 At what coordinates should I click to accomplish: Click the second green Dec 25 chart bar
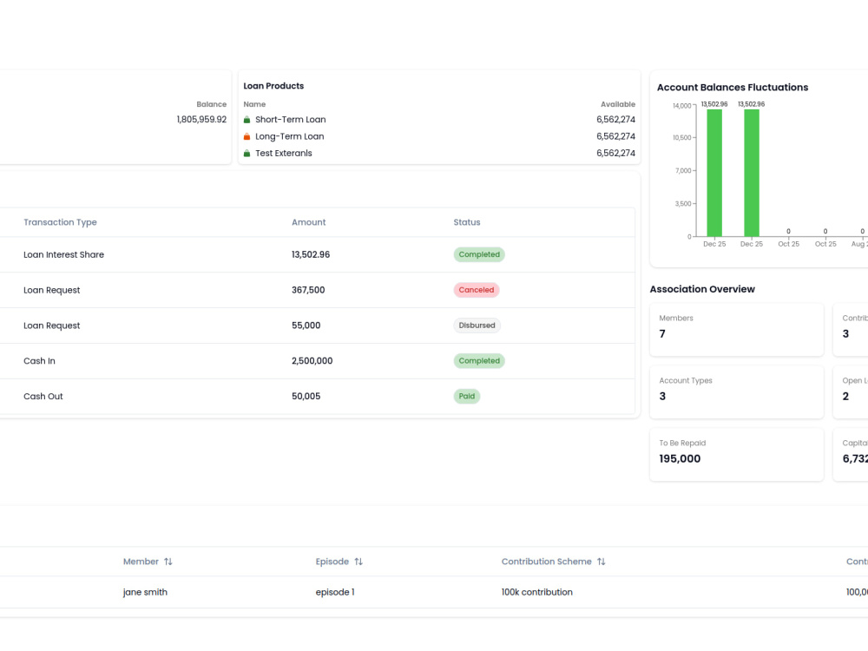(x=751, y=173)
